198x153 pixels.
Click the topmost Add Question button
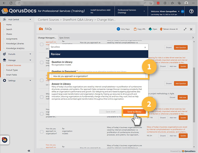pyautogui.click(x=181, y=48)
